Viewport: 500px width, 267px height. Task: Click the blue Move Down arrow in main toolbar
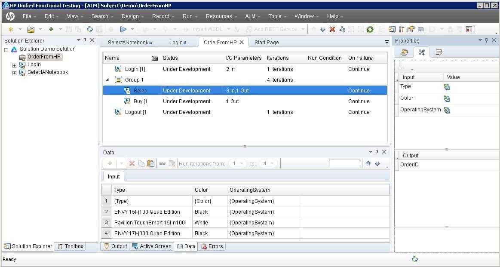(323, 29)
